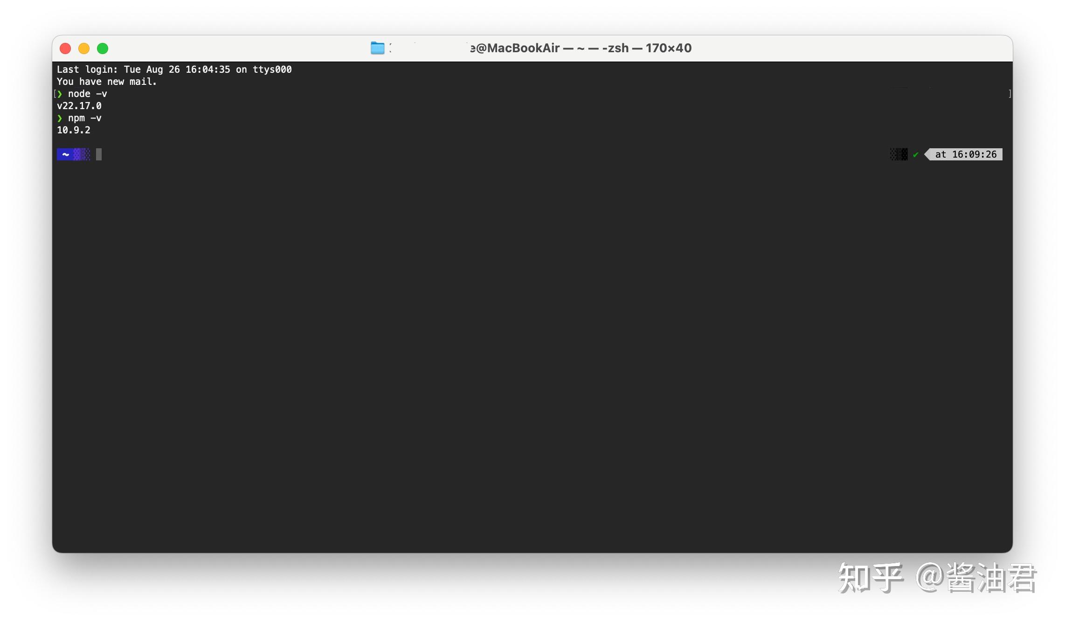Screen dimensions: 1065x622
Task: Click the green chevron before npm -v
Action: click(x=60, y=118)
